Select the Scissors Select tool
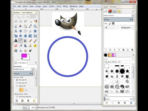 click(16, 26)
